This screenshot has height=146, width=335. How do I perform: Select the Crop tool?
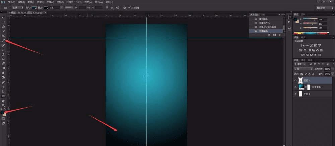click(x=3, y=36)
